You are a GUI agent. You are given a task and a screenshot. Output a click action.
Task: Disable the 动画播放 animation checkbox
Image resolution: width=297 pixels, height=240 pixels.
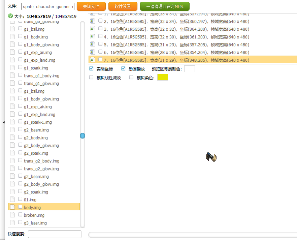point(123,69)
